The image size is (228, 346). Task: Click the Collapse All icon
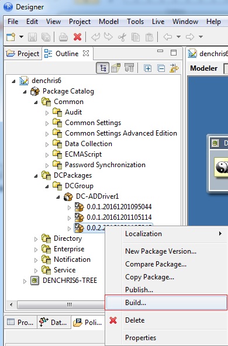click(x=161, y=68)
